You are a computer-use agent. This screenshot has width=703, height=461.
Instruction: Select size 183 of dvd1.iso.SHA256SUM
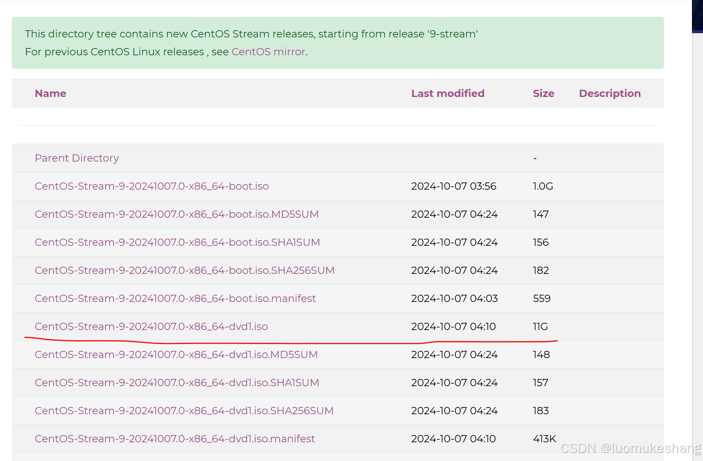coord(541,411)
